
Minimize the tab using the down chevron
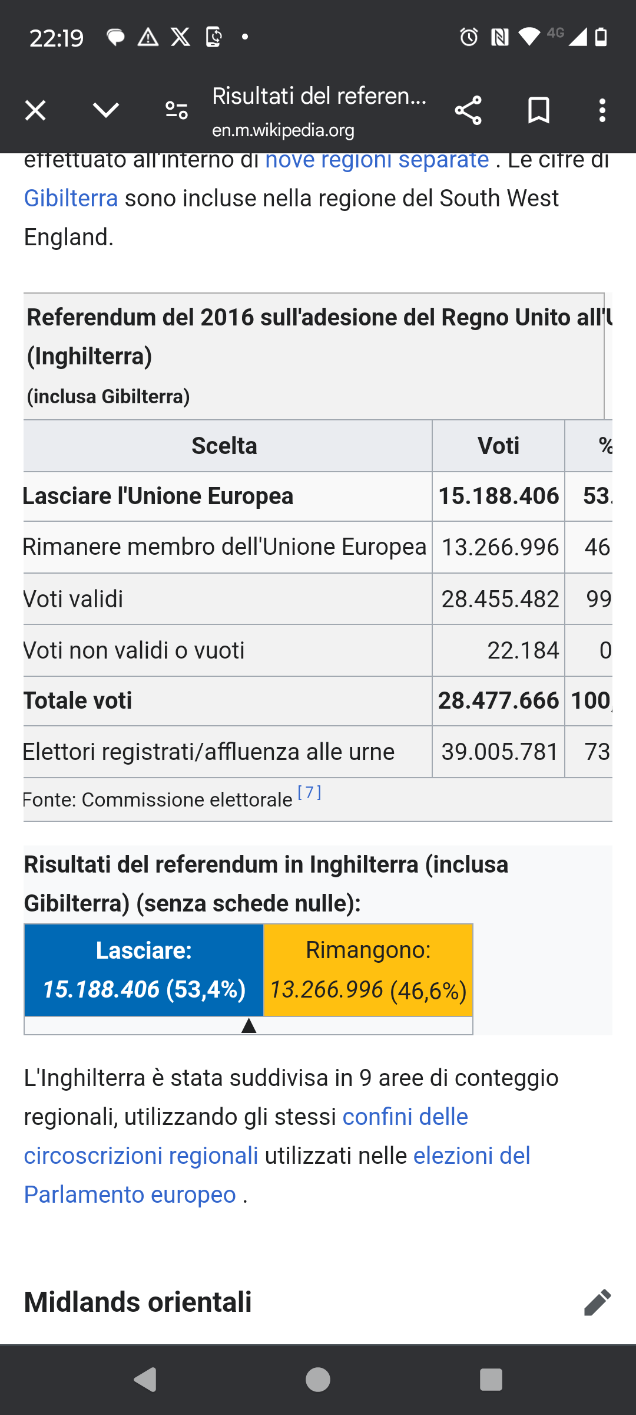[106, 110]
